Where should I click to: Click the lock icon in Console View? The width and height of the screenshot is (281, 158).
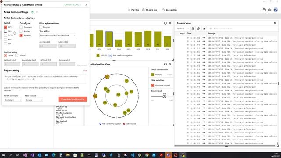(x=193, y=29)
